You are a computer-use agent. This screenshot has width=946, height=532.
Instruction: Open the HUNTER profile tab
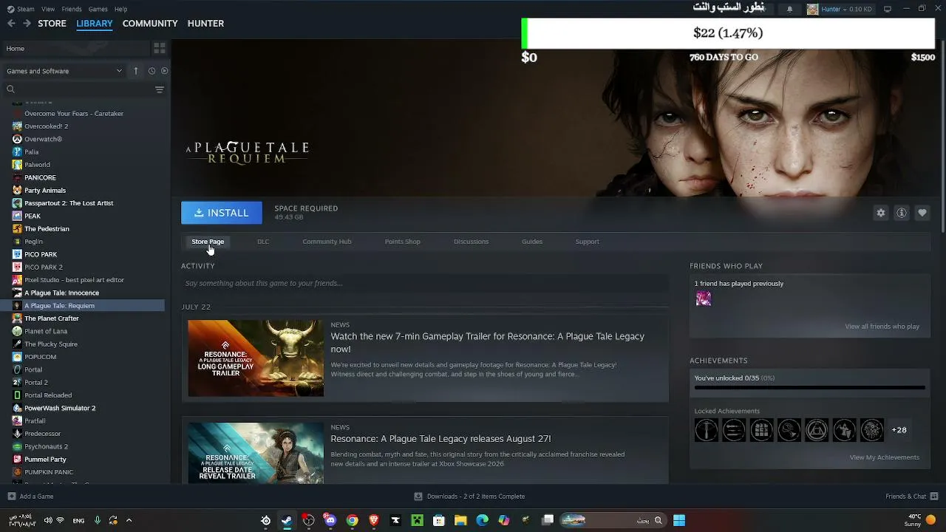click(205, 24)
